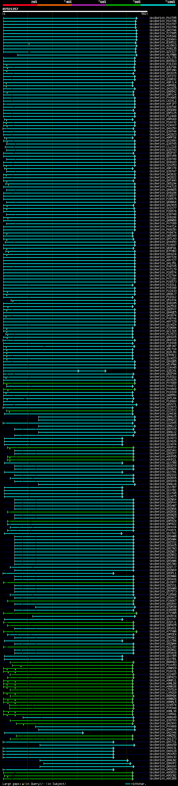Screen dimensions: 178x786
Task: Open hit UniRef100_P32764
Action: pos(163,275)
